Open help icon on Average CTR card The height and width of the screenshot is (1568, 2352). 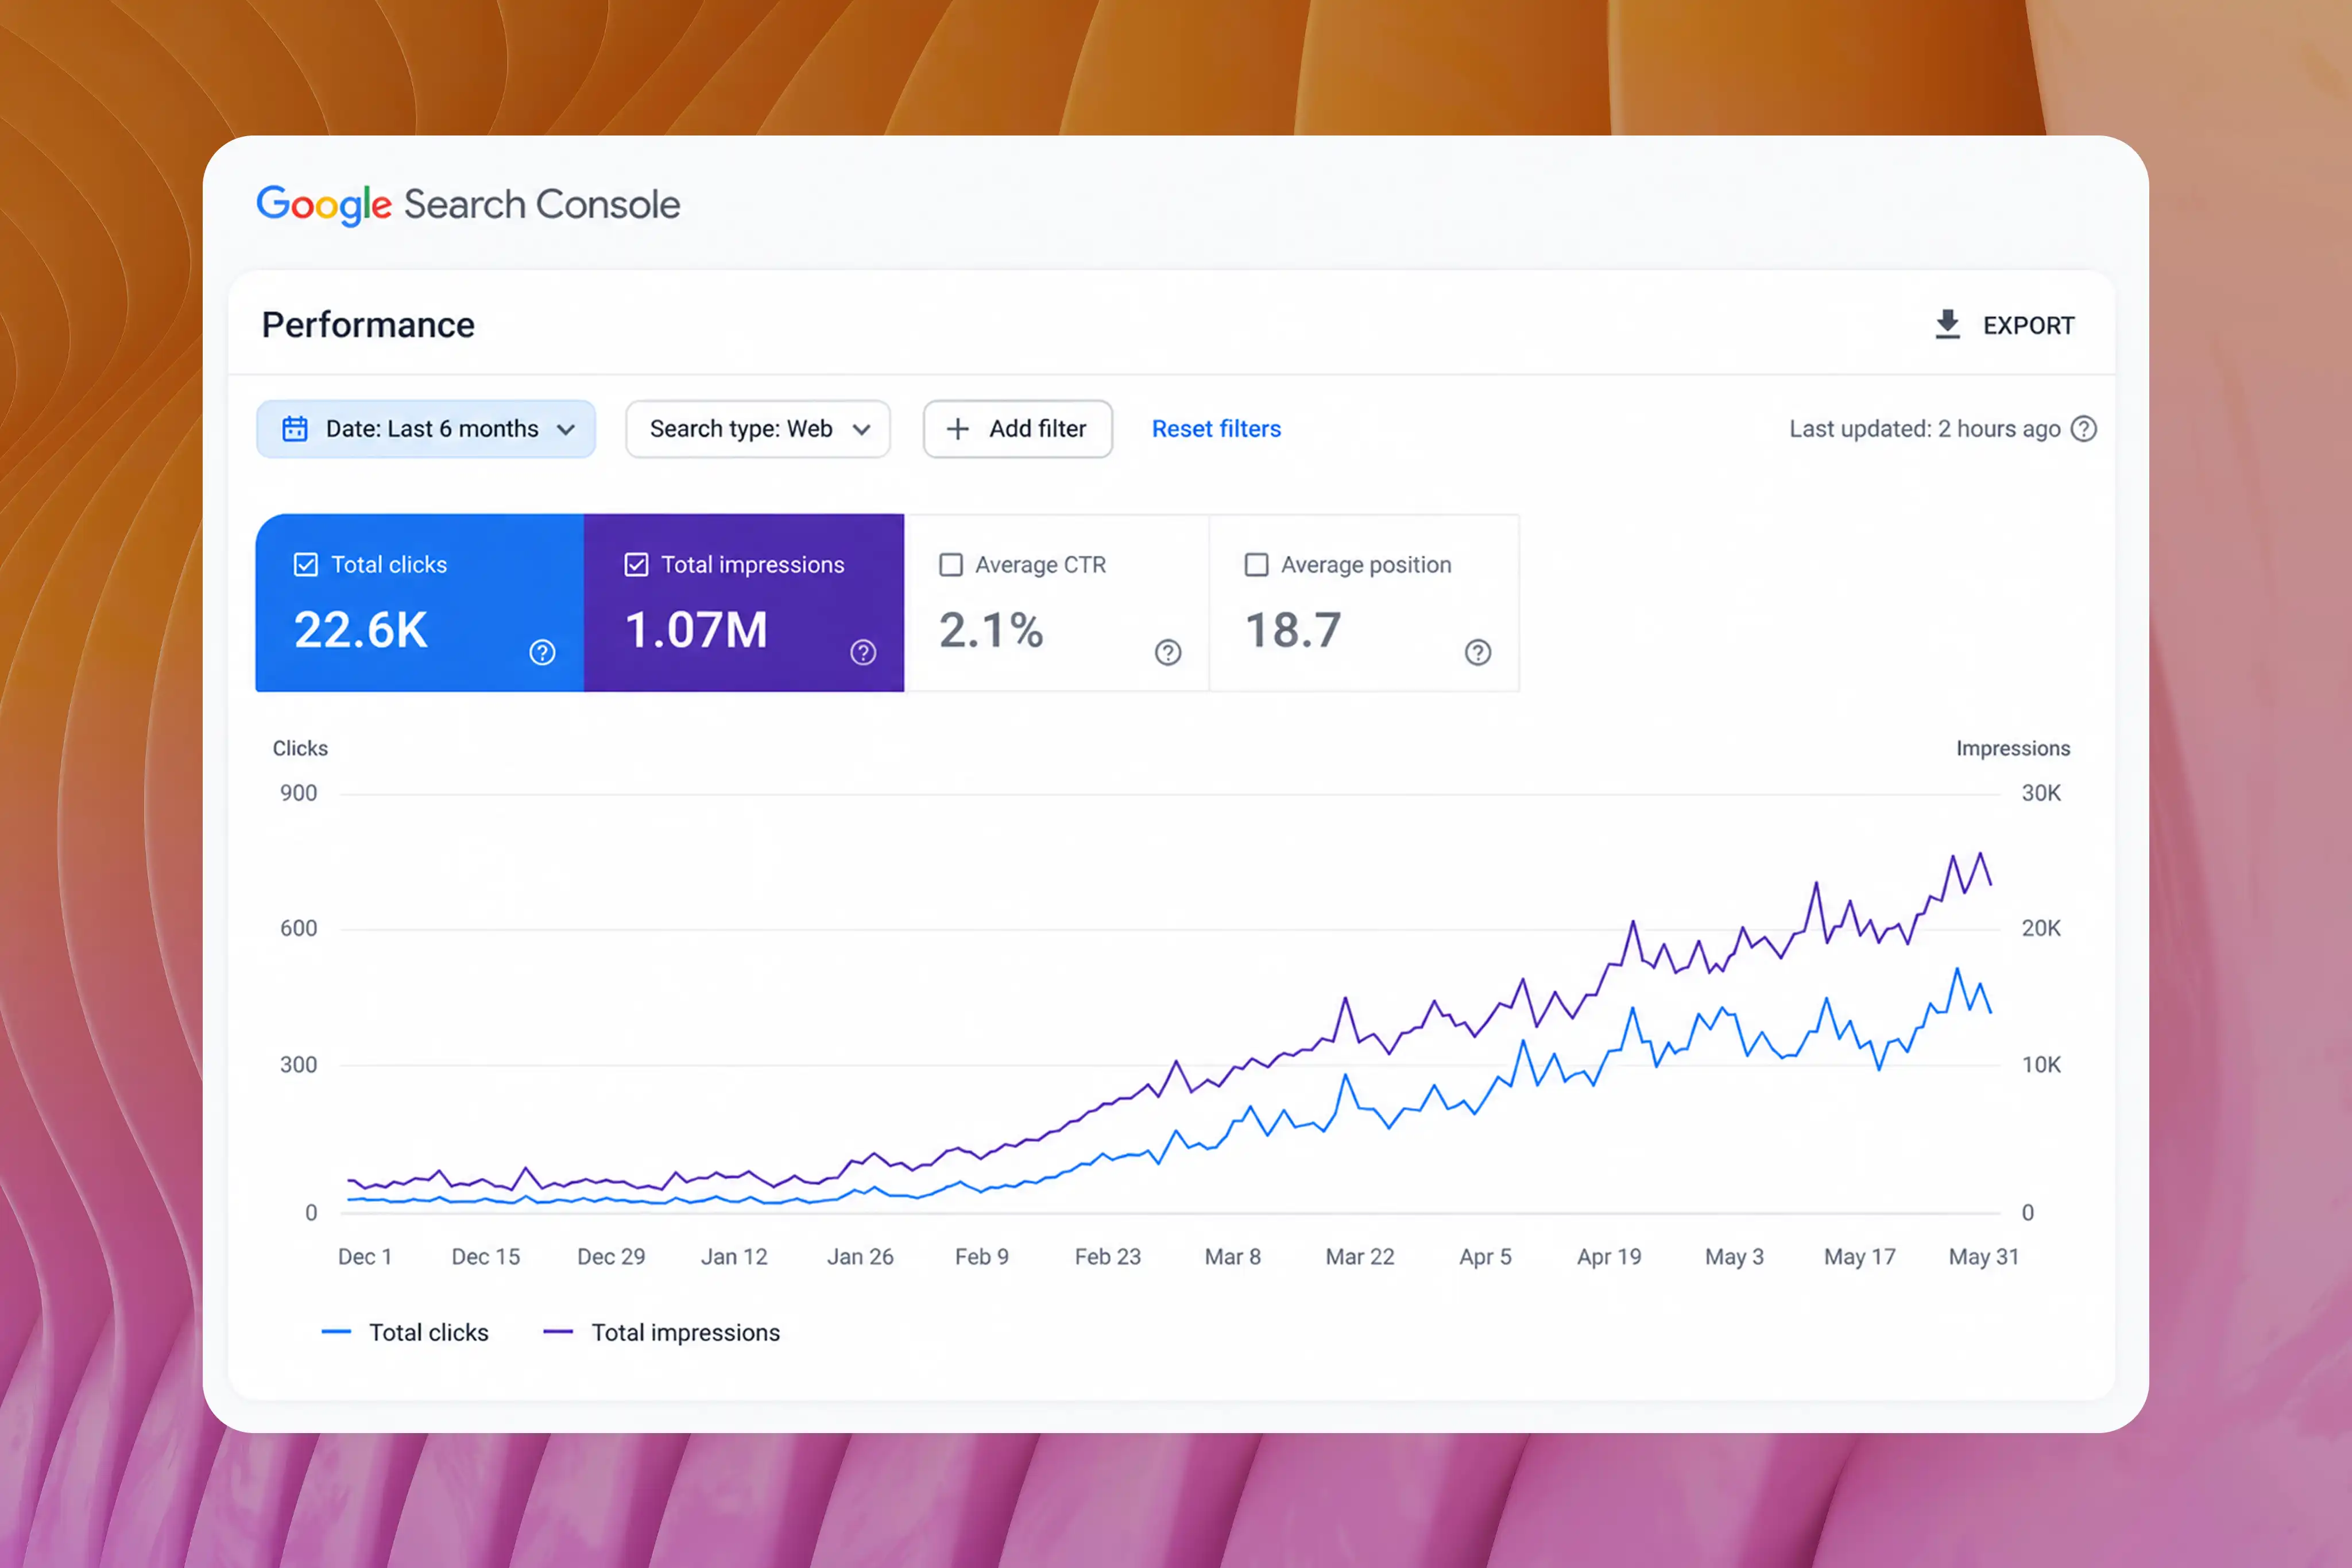pos(1168,653)
